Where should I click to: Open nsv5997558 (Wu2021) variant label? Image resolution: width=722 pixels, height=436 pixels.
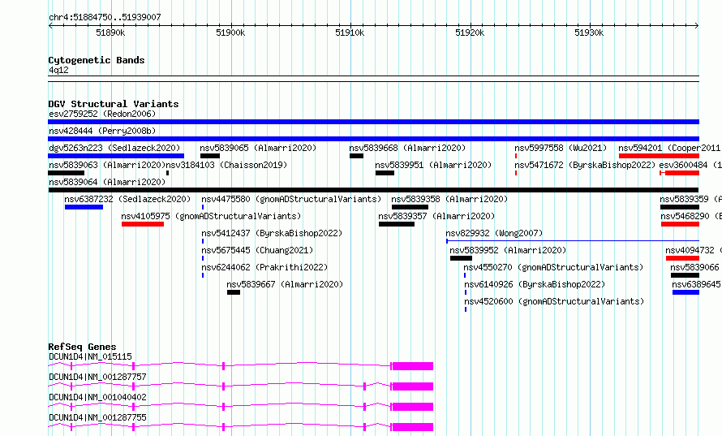click(x=561, y=148)
